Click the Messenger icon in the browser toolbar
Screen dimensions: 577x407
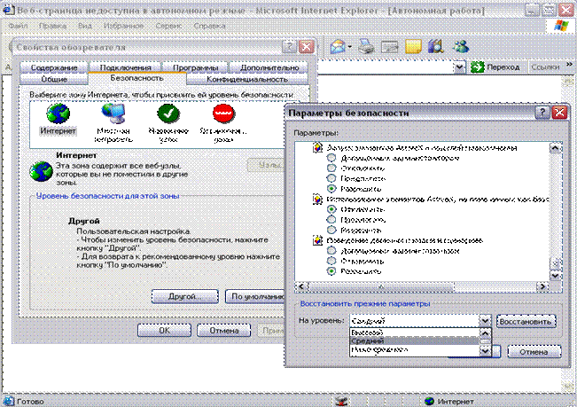[460, 47]
